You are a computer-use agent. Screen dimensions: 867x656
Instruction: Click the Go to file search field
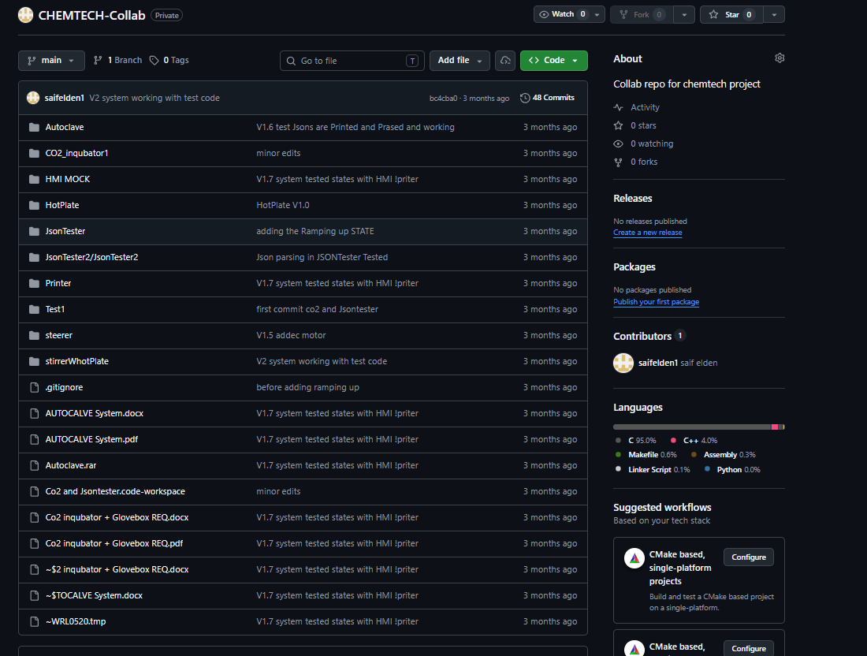click(352, 61)
